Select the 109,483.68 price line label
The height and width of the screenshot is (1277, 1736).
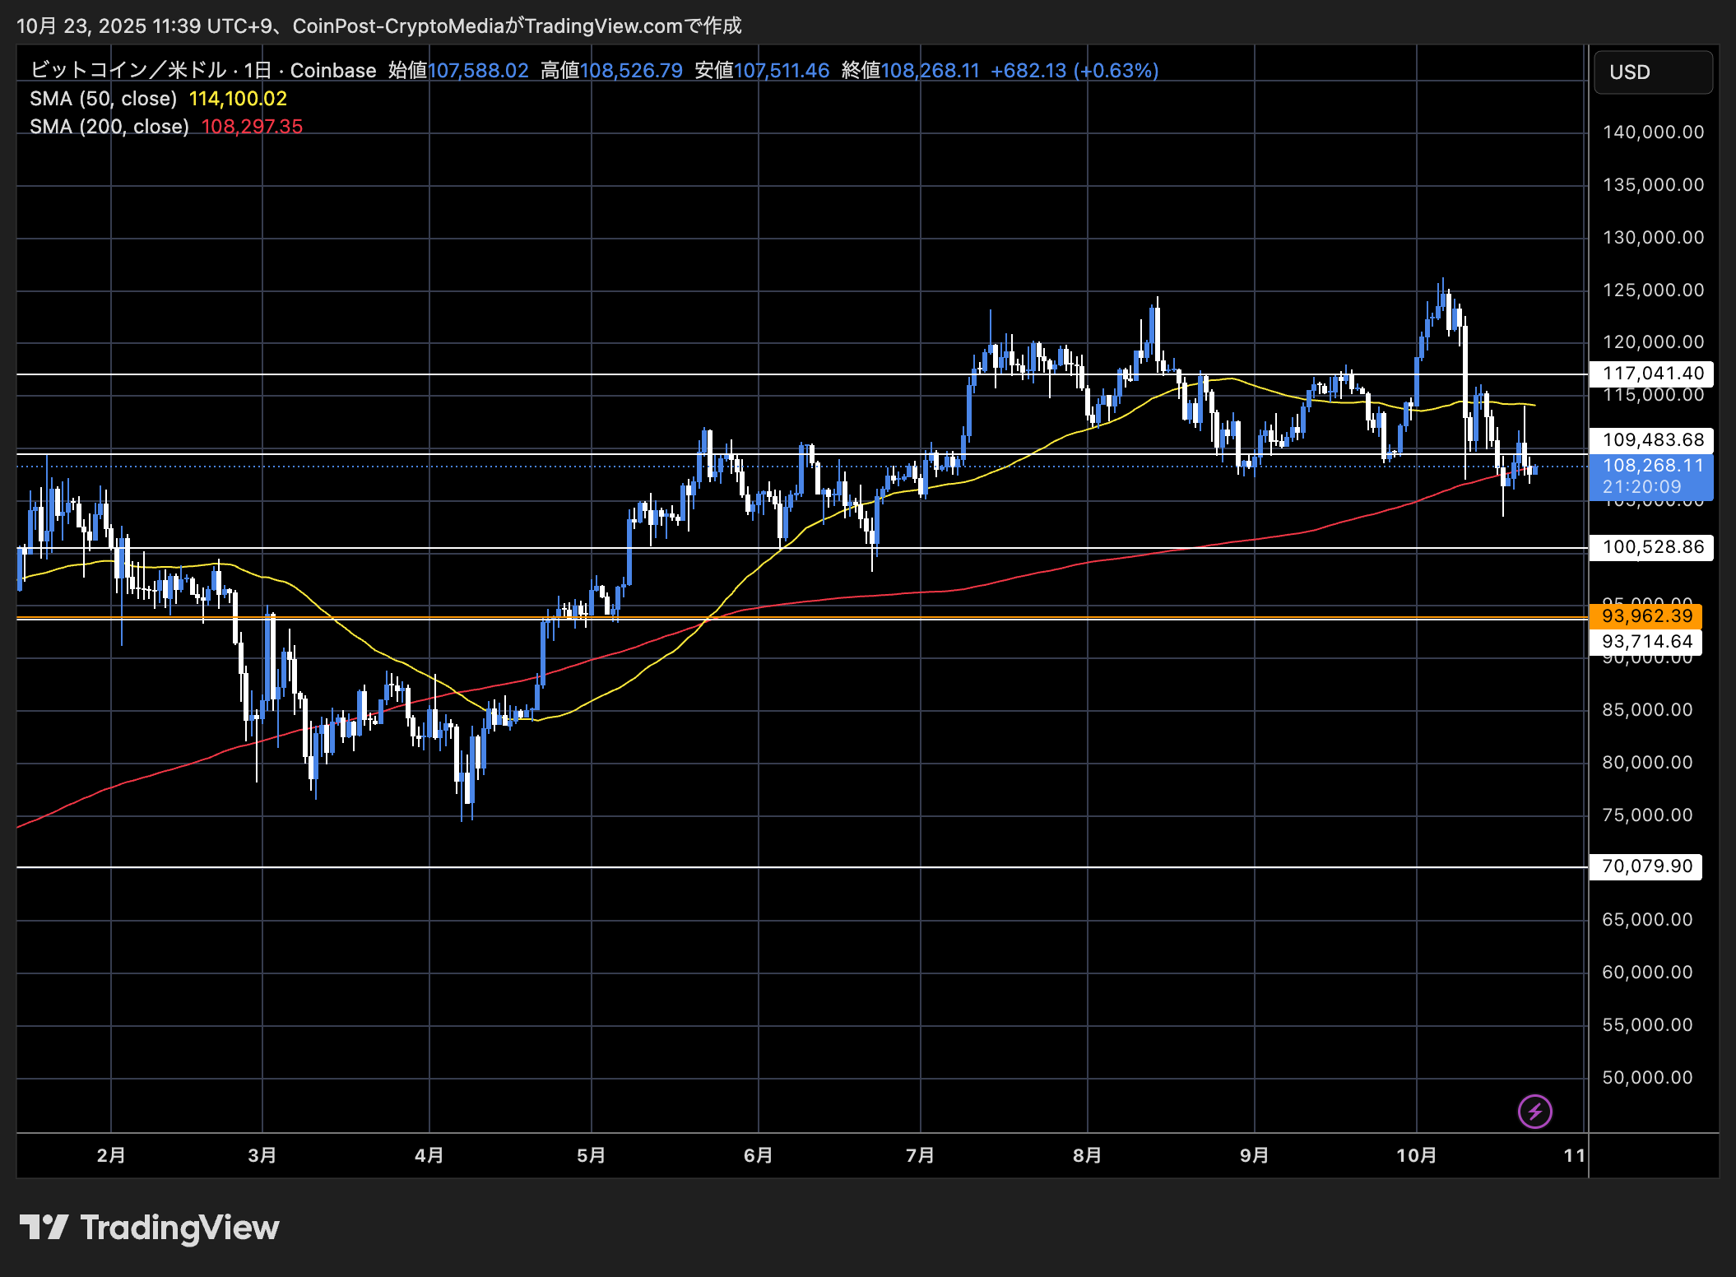(1652, 440)
